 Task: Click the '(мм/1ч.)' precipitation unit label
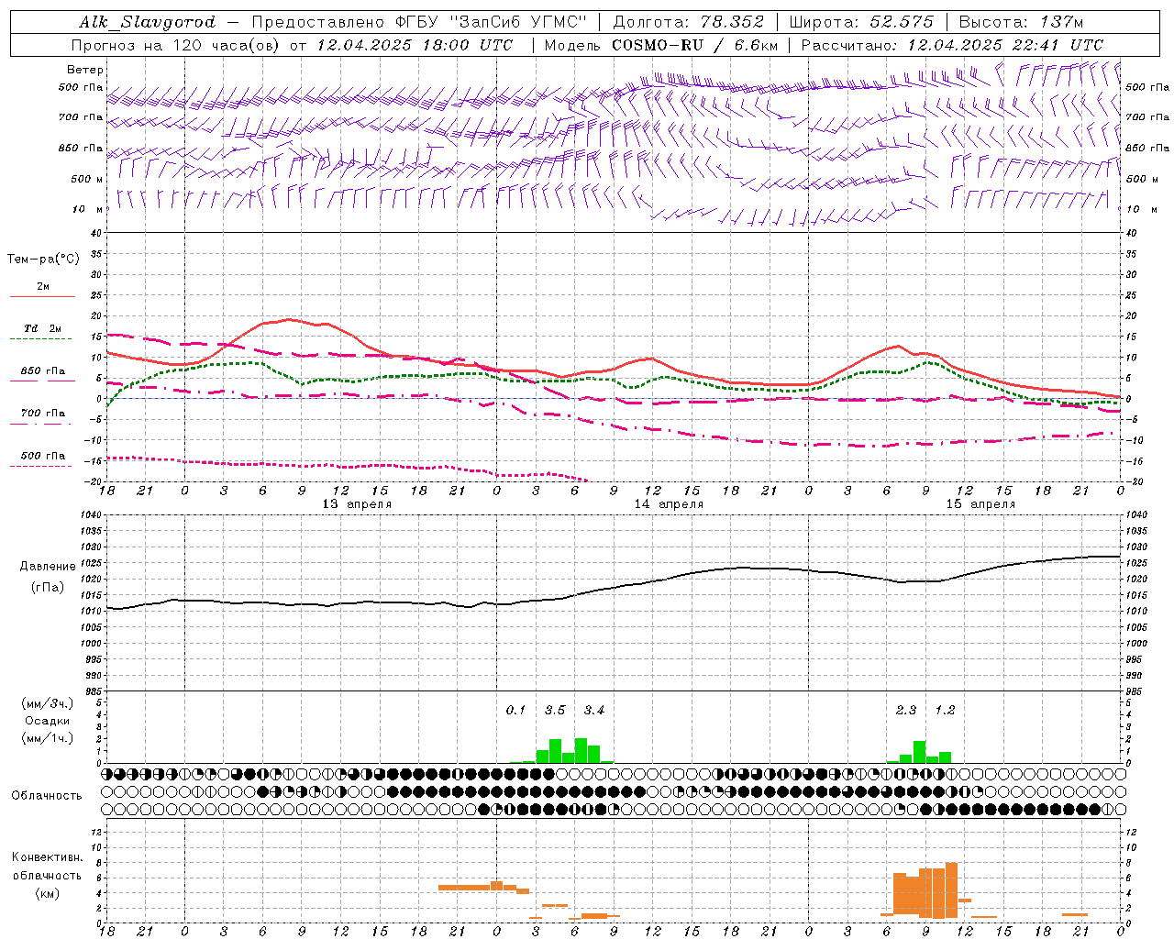(47, 738)
